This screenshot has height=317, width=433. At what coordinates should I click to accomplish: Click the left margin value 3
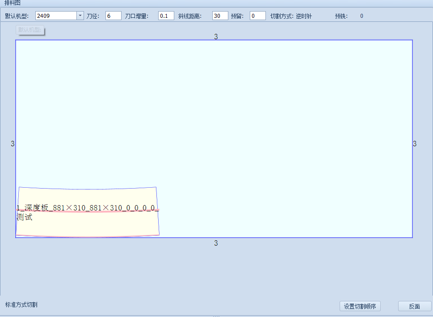(13, 144)
